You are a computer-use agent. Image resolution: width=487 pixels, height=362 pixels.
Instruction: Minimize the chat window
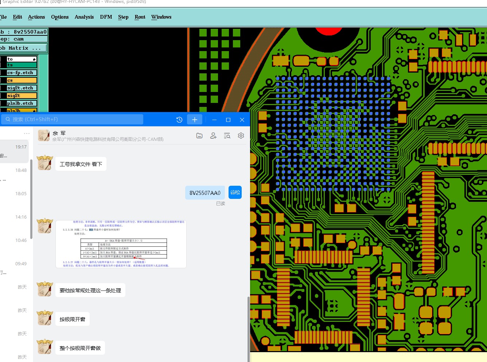214,120
